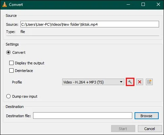This screenshot has width=164, height=135.
Task: Click the VLC cone icon in title bar
Action: pos(5,5)
